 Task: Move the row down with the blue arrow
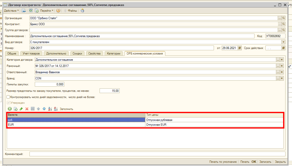point(44,109)
